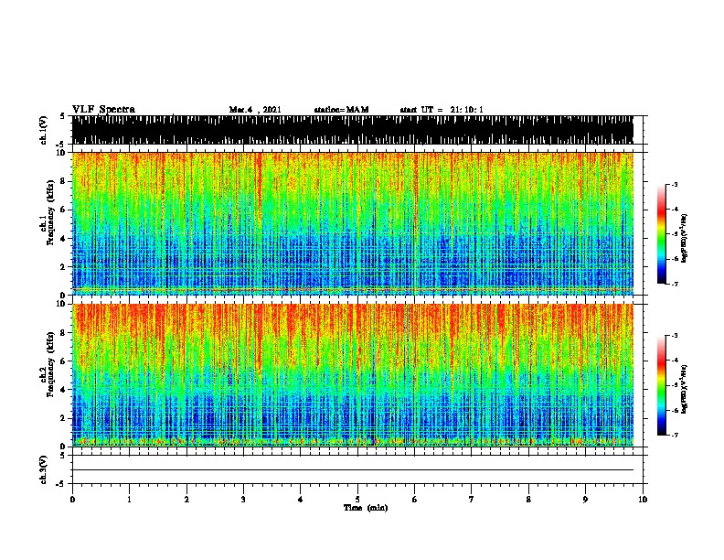
Task: Click the ch.2 color scale bar
Action: (x=661, y=385)
